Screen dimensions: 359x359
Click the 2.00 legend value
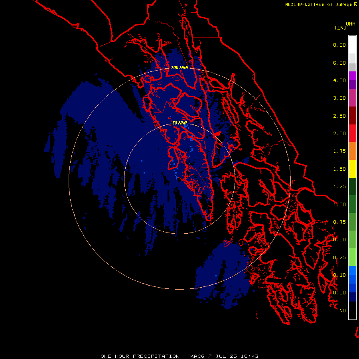click(339, 134)
